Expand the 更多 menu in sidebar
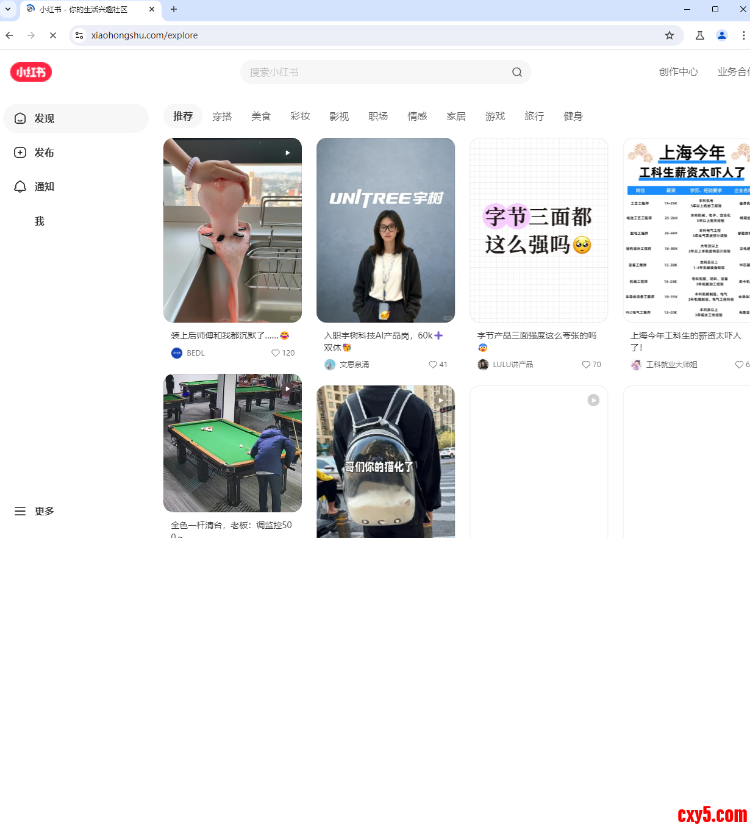750x827 pixels. (35, 511)
